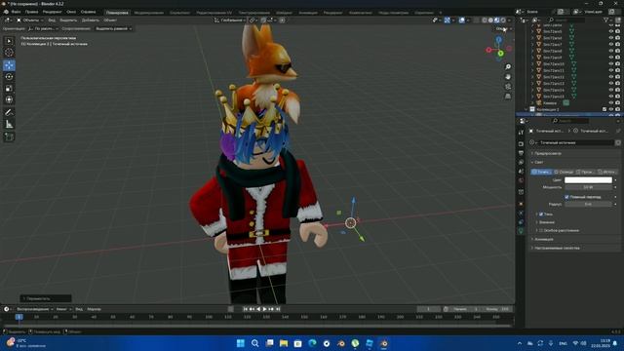This screenshot has width=624, height=351.
Task: Open the Render properties tab
Action: [x=521, y=143]
